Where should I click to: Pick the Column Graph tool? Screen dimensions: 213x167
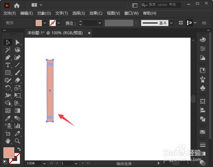(17, 126)
